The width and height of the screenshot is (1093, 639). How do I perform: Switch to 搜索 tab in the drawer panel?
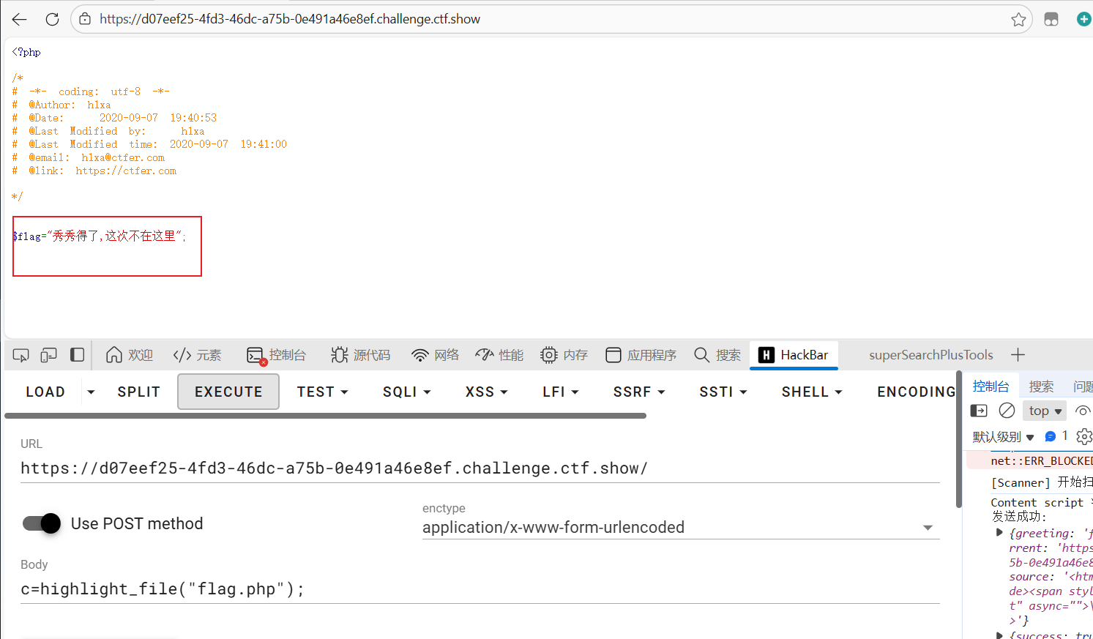coord(1041,386)
